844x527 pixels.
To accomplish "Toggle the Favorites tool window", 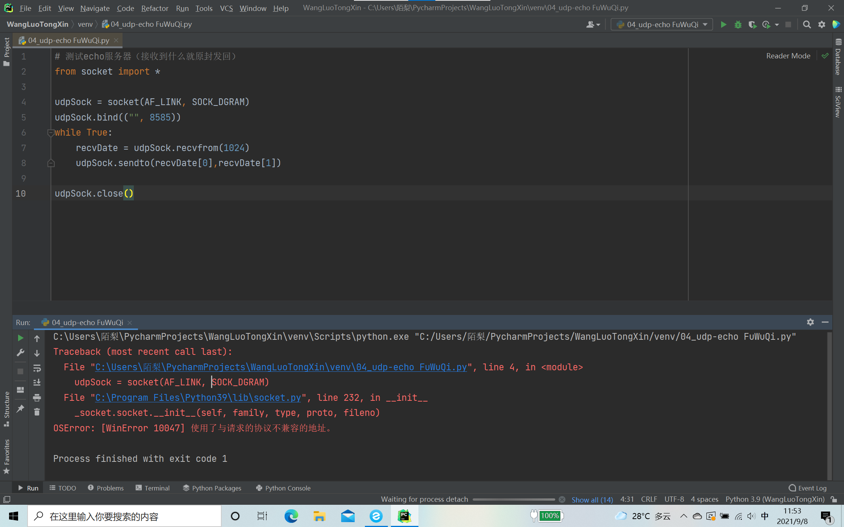I will tap(6, 456).
